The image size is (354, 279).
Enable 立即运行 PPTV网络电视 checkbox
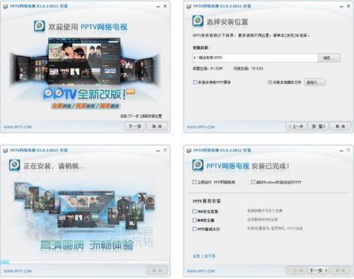[195, 182]
